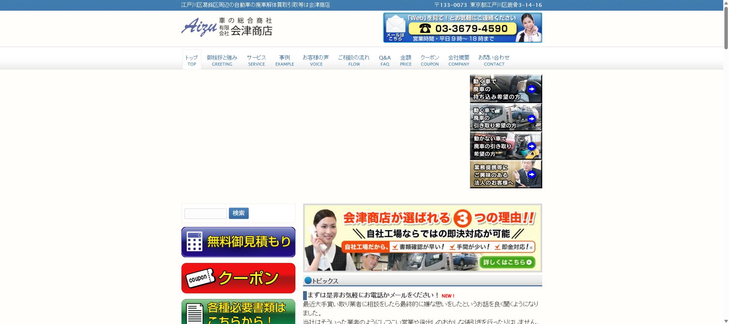Image resolution: width=729 pixels, height=324 pixels.
Task: Click the calculator icon on estimate button
Action: point(194,242)
